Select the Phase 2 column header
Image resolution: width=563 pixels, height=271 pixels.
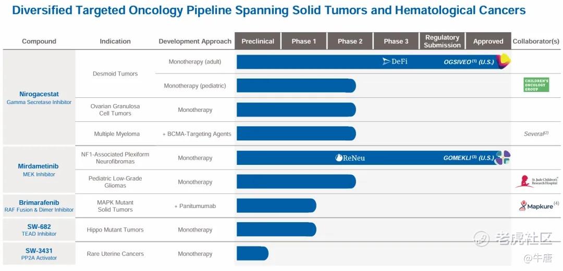tap(350, 41)
